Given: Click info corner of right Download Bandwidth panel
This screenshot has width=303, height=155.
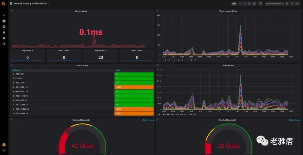Looking at the screenshot, I should [x=157, y=119].
